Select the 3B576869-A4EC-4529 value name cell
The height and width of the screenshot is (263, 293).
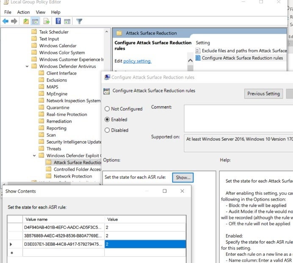click(64, 236)
